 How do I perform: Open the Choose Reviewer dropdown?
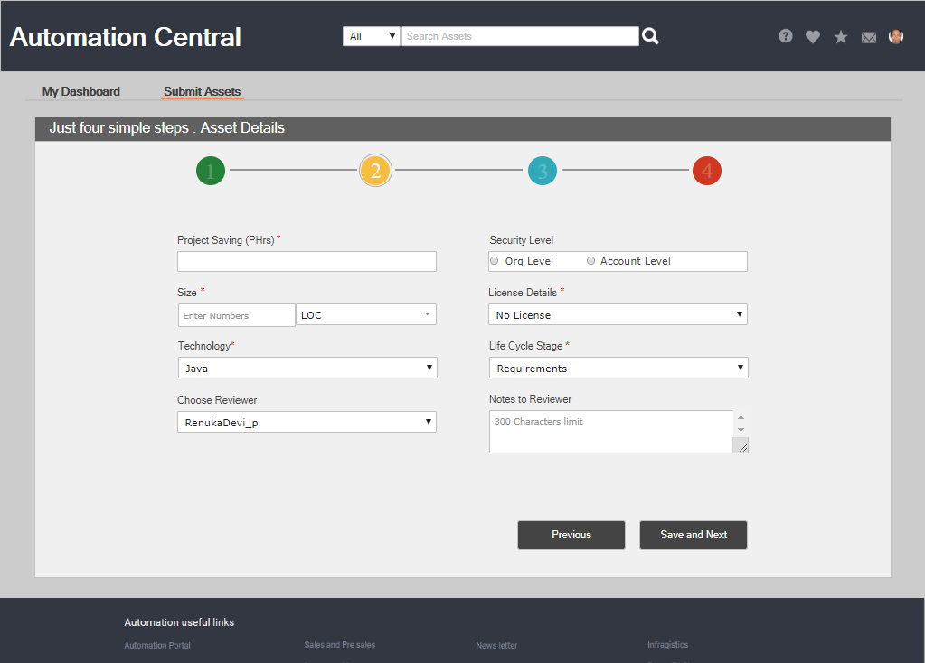(x=307, y=422)
